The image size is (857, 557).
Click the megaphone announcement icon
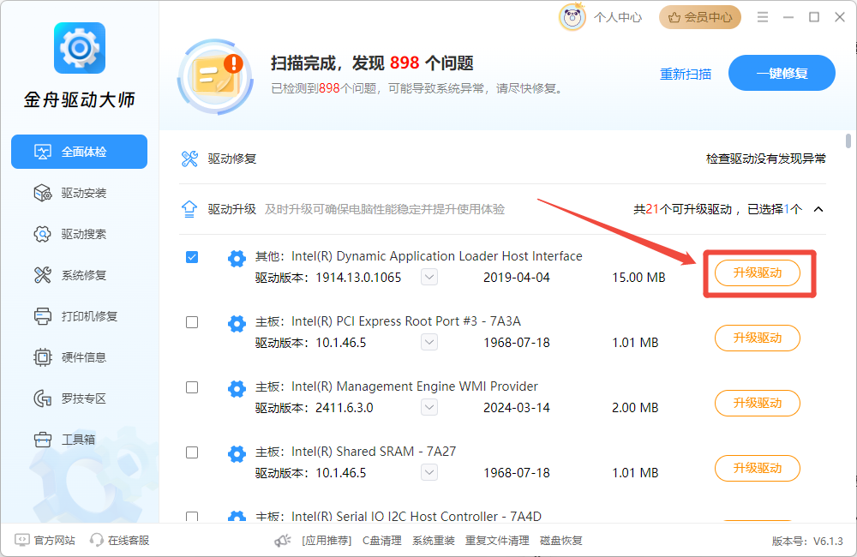tap(283, 541)
